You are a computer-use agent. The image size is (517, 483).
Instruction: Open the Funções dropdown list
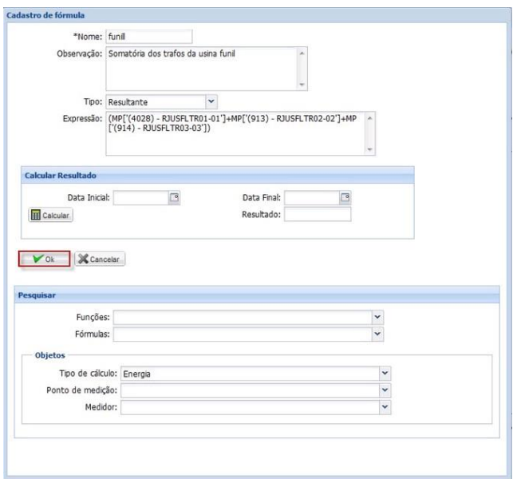click(377, 317)
